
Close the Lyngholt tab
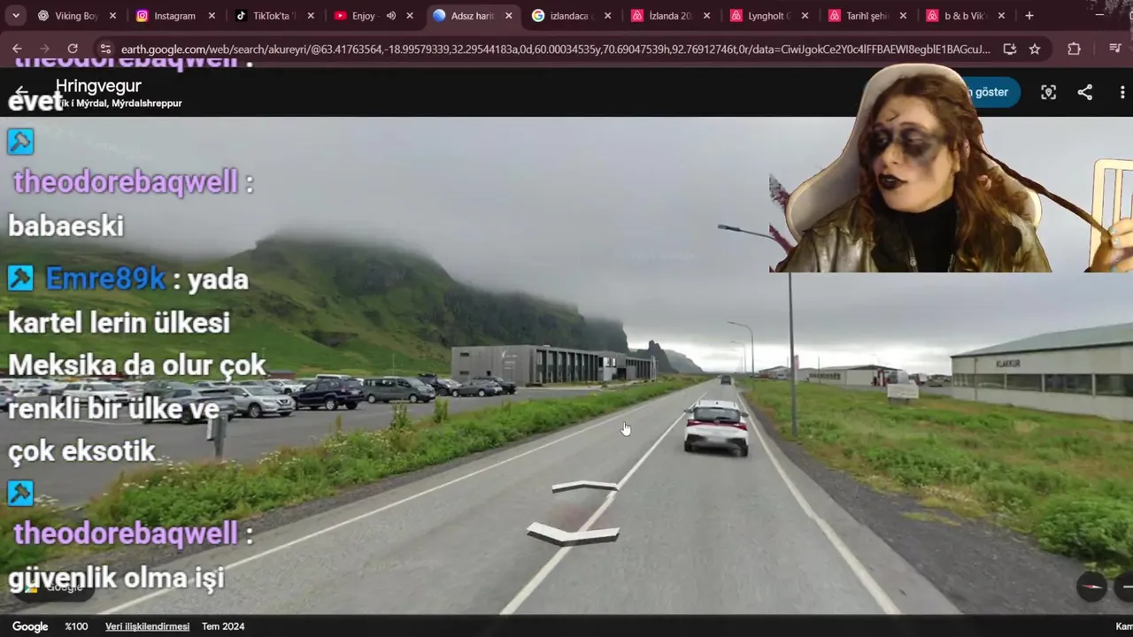coord(806,16)
